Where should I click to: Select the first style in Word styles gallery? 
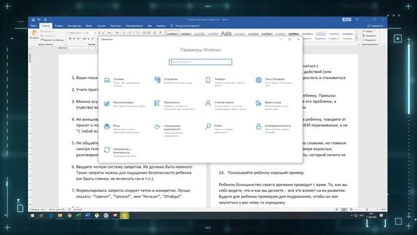(173, 34)
